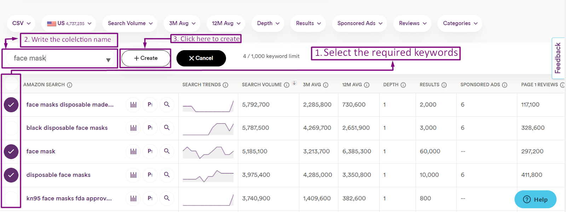Click the Create button

(146, 58)
